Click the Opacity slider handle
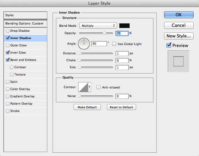199x156 pixels. [104, 33]
